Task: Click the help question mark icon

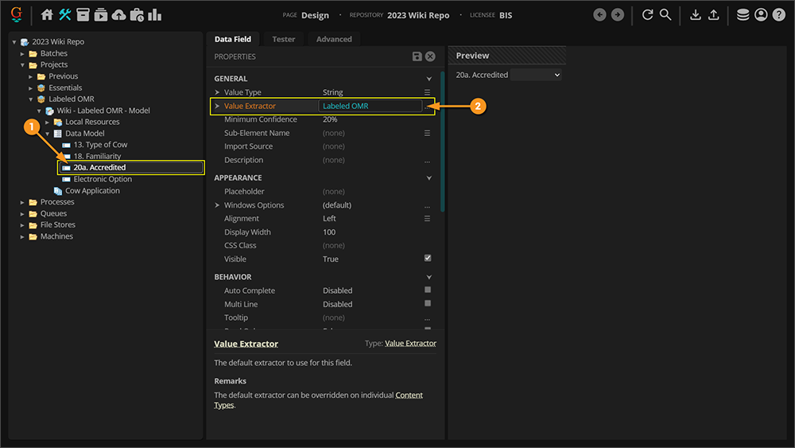Action: click(x=778, y=15)
